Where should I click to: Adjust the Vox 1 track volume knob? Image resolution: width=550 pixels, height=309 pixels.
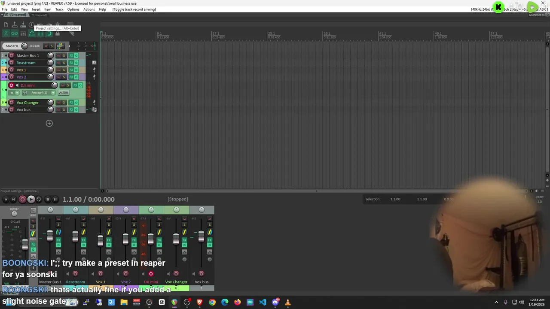[50, 70]
